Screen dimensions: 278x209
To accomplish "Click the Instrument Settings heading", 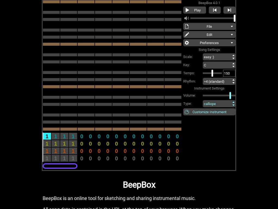I will point(209,88).
